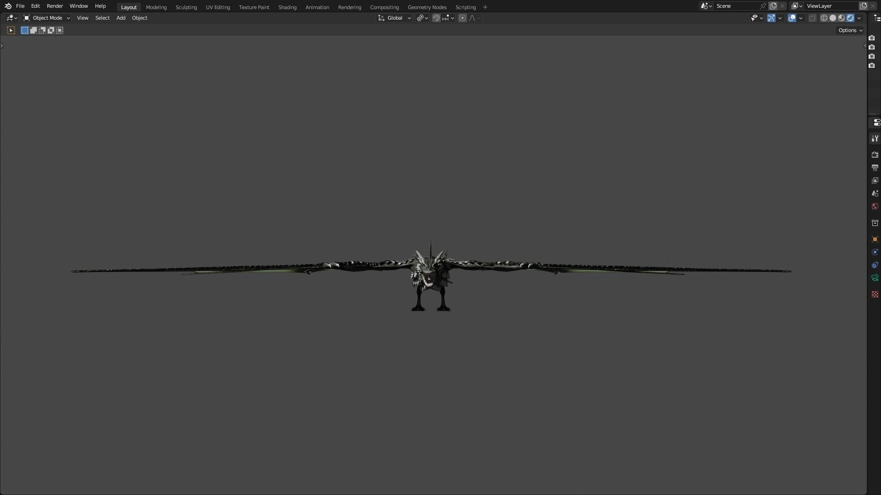The height and width of the screenshot is (495, 881).
Task: Open the Global transform orientation dropdown
Action: [x=394, y=18]
